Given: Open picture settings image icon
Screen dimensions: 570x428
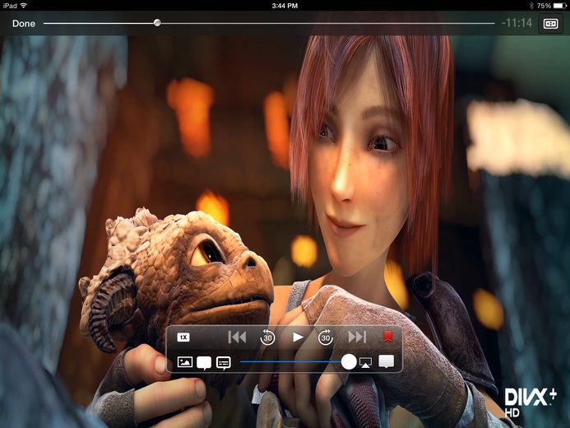Looking at the screenshot, I should pos(185,362).
